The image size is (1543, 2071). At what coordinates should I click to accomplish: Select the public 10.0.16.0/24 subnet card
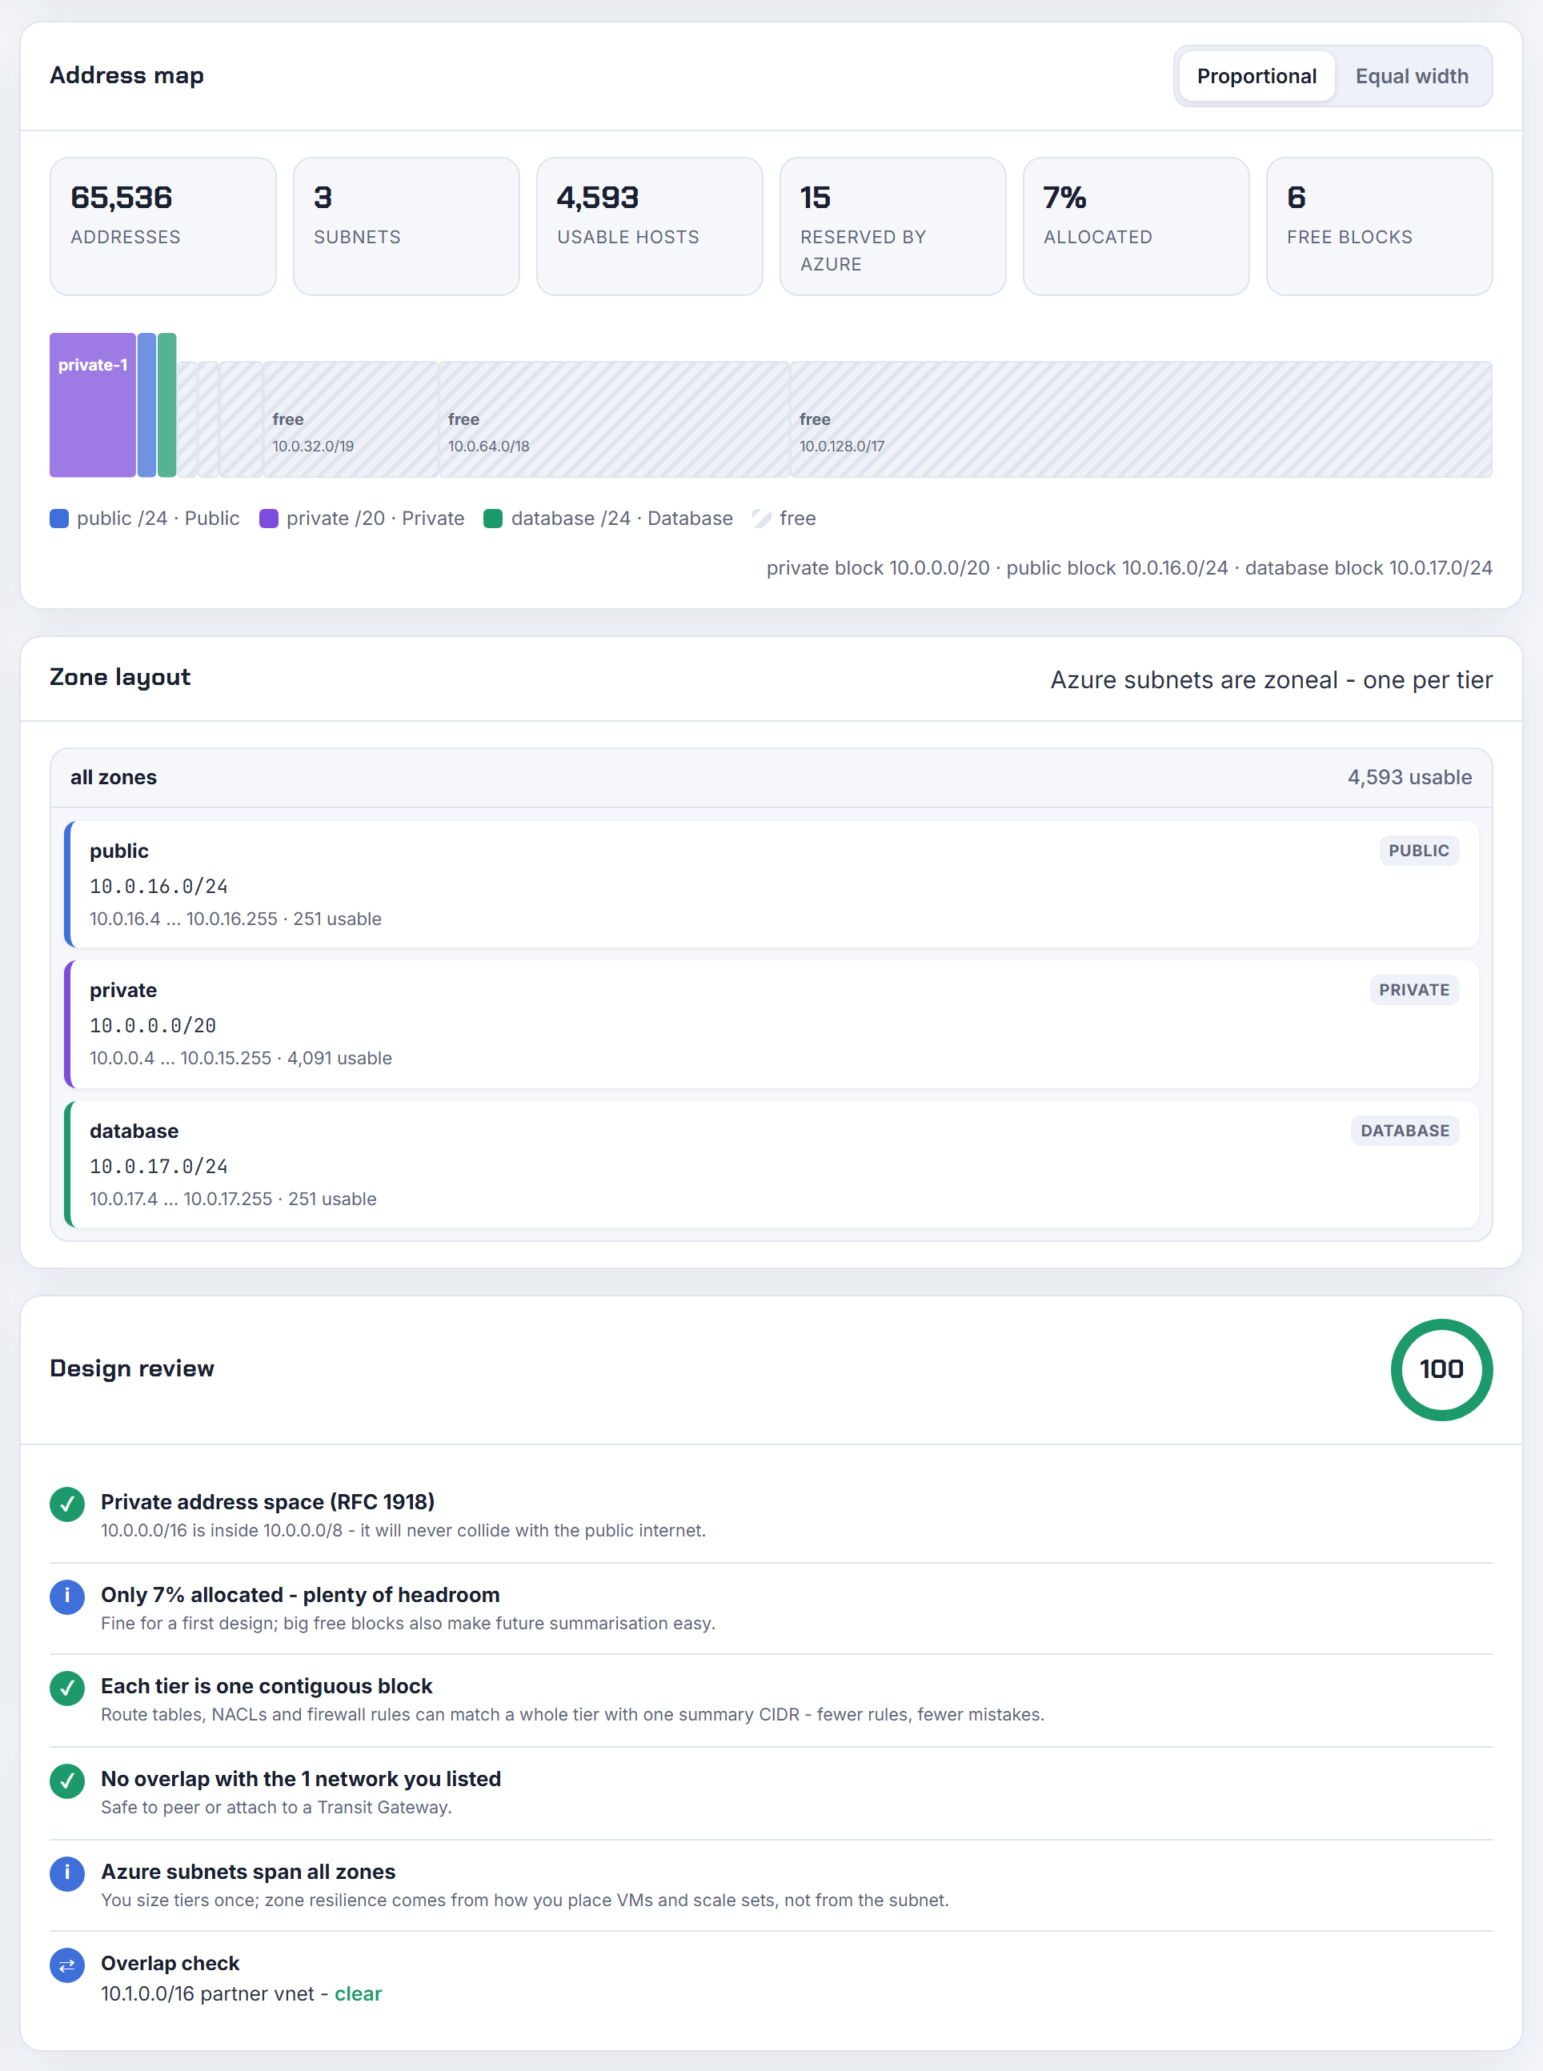[771, 884]
